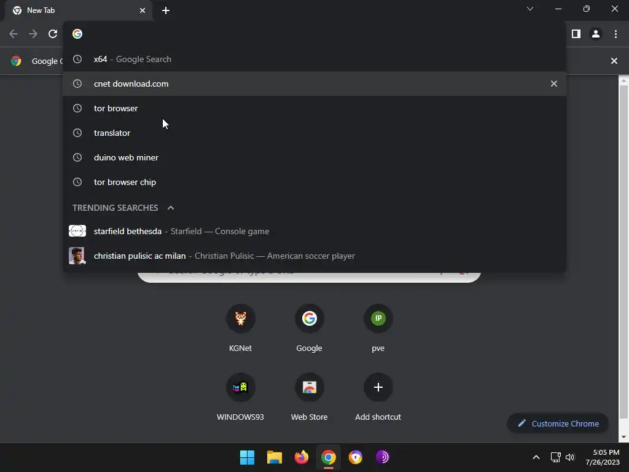
Task: Open the clock and date flyout
Action: pyautogui.click(x=603, y=457)
